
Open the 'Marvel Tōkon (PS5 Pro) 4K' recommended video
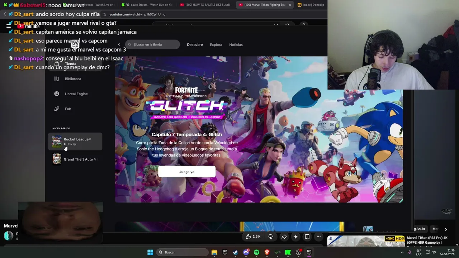point(427,240)
